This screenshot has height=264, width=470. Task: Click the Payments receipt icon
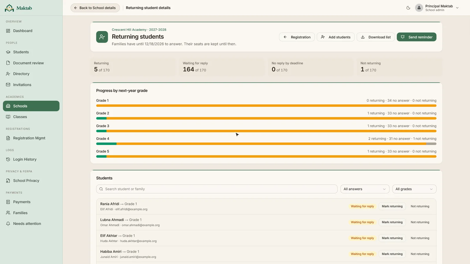(8, 202)
